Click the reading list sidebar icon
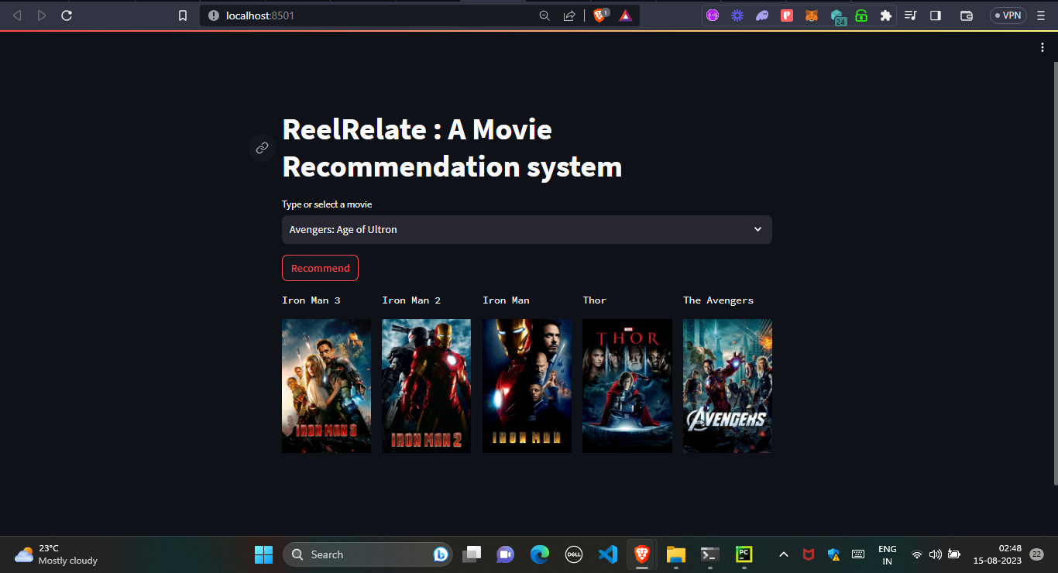 tap(936, 15)
